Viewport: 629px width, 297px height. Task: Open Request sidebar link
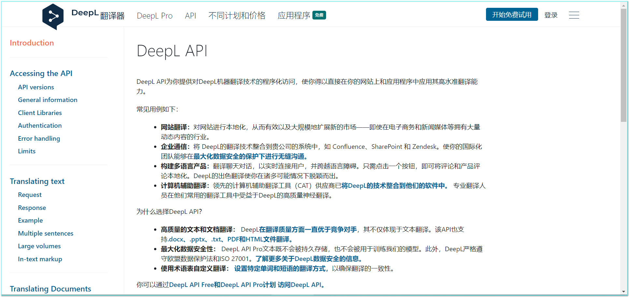click(30, 195)
